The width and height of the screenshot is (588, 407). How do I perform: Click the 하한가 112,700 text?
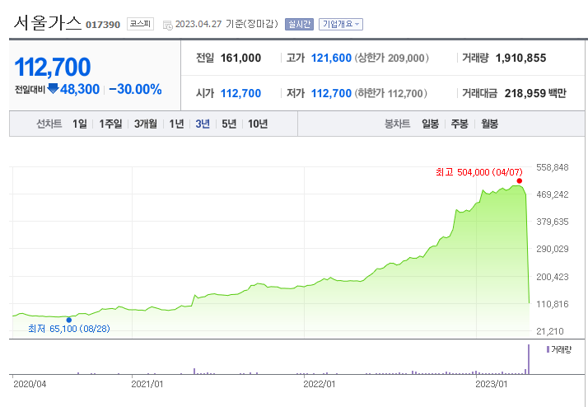[390, 93]
